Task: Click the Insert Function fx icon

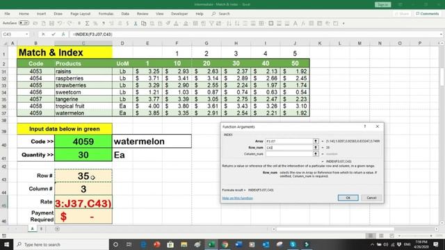Action: [63, 34]
